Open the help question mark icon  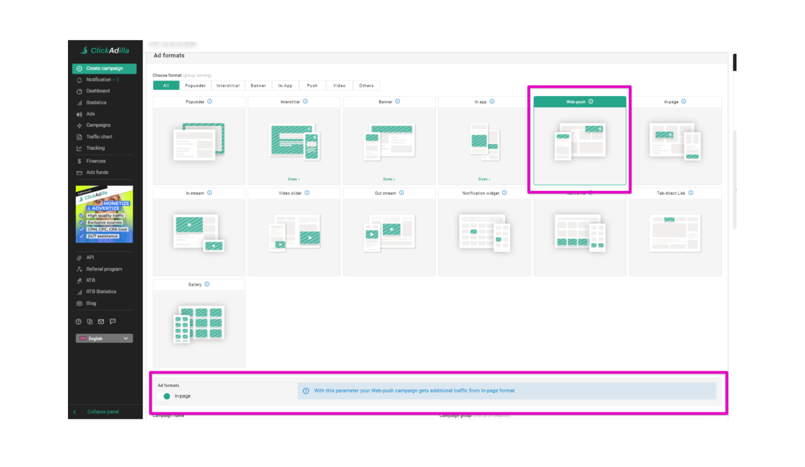pos(79,321)
